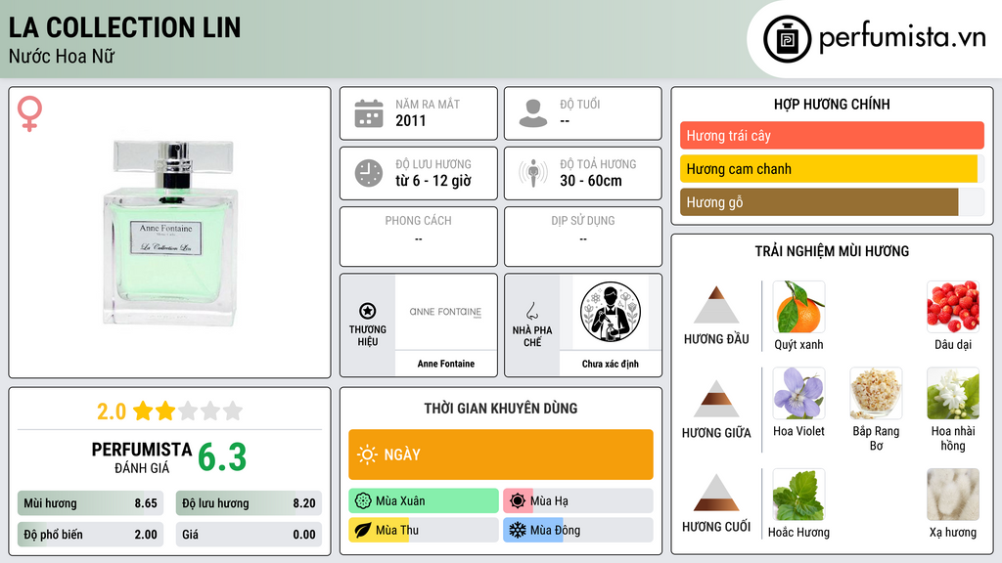Click the Thời gian khuyên dùng heading
This screenshot has height=563, width=1002.
(x=501, y=408)
